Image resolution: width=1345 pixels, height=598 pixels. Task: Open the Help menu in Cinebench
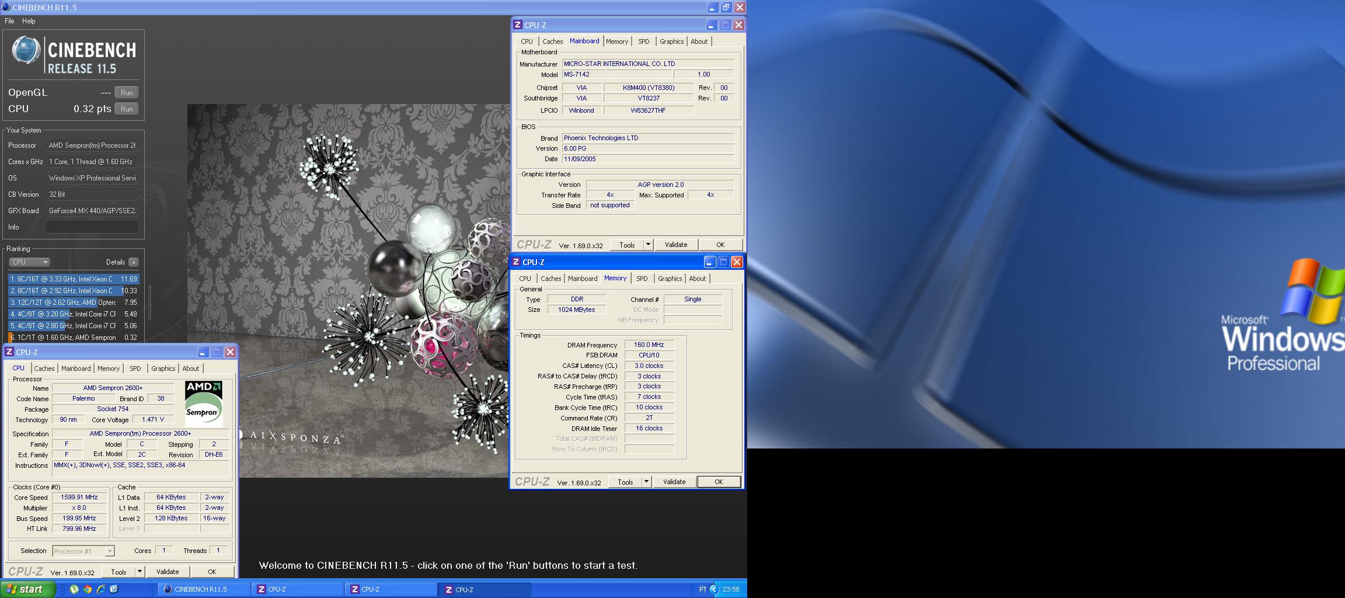pyautogui.click(x=29, y=21)
